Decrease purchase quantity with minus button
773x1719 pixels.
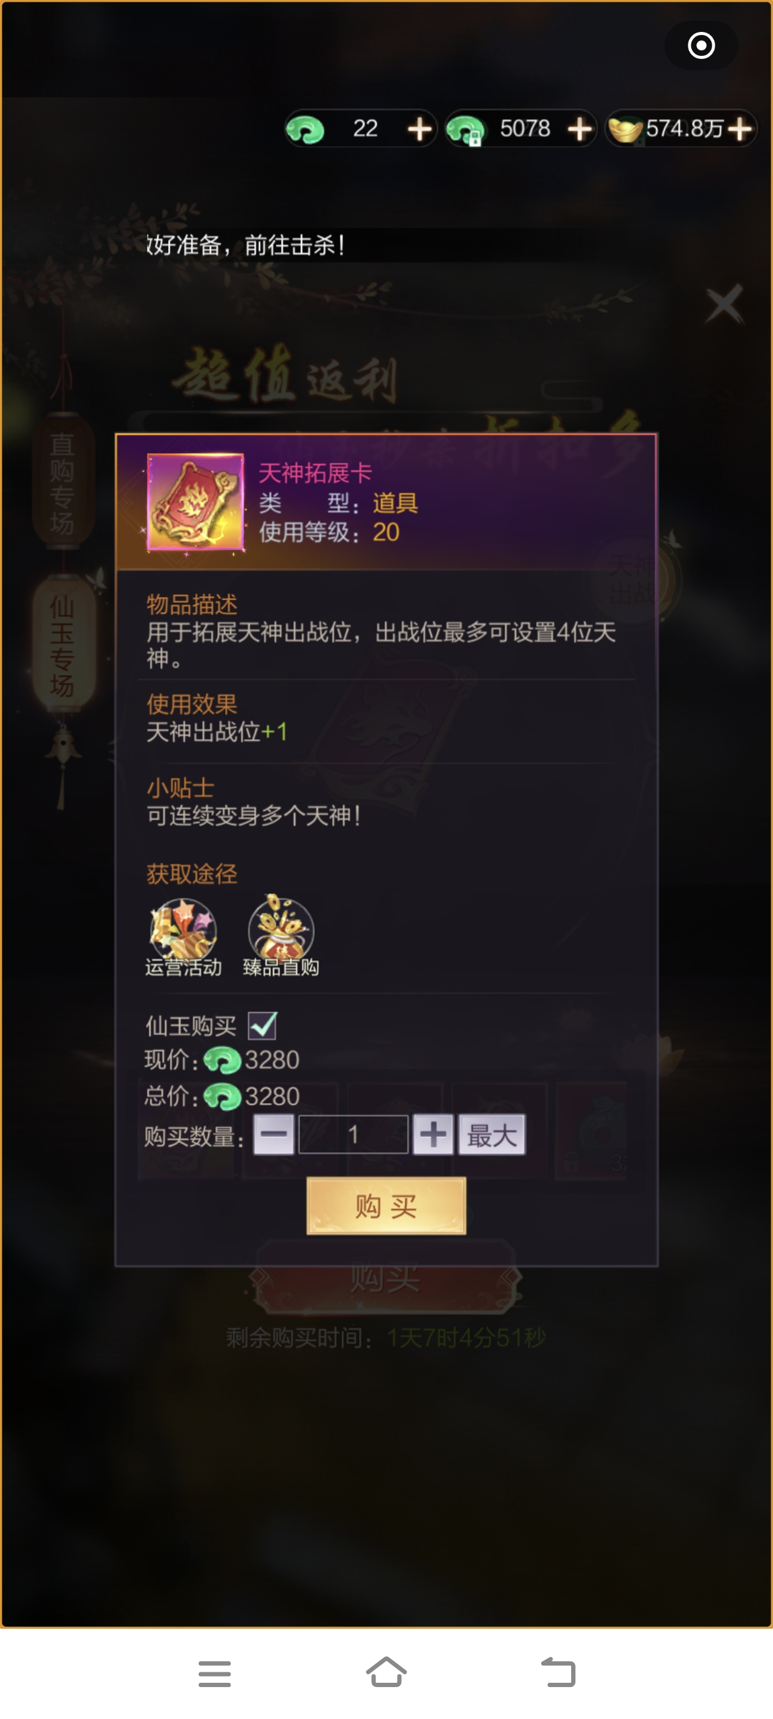point(274,1134)
